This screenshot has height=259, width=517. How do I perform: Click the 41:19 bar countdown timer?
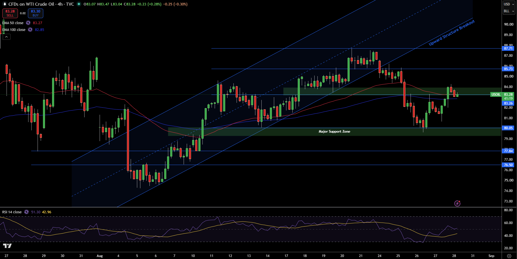coord(508,99)
